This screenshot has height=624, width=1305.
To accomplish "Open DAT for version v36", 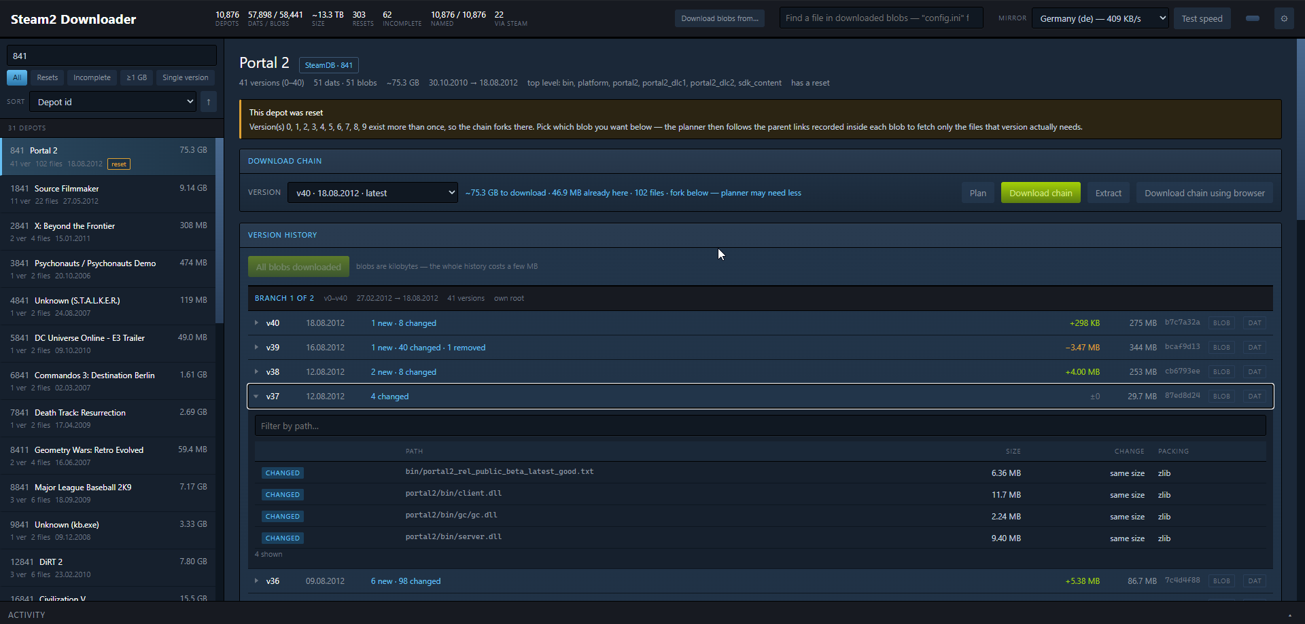I will (x=1255, y=581).
